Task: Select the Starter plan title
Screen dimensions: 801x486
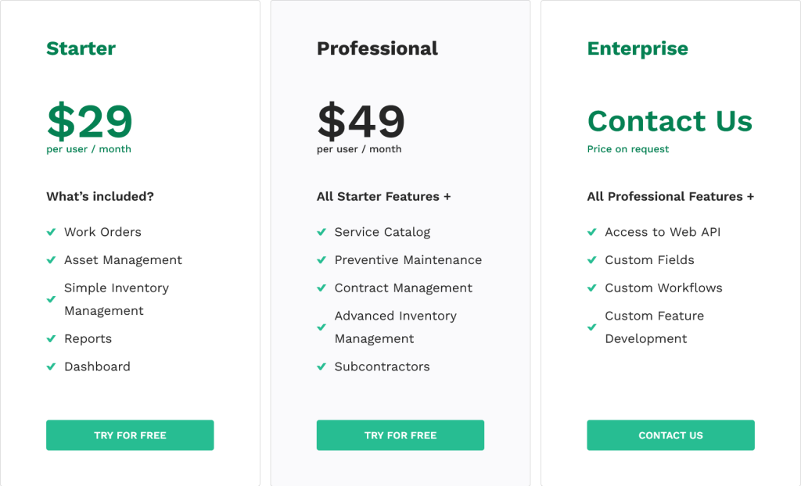Action: [81, 48]
